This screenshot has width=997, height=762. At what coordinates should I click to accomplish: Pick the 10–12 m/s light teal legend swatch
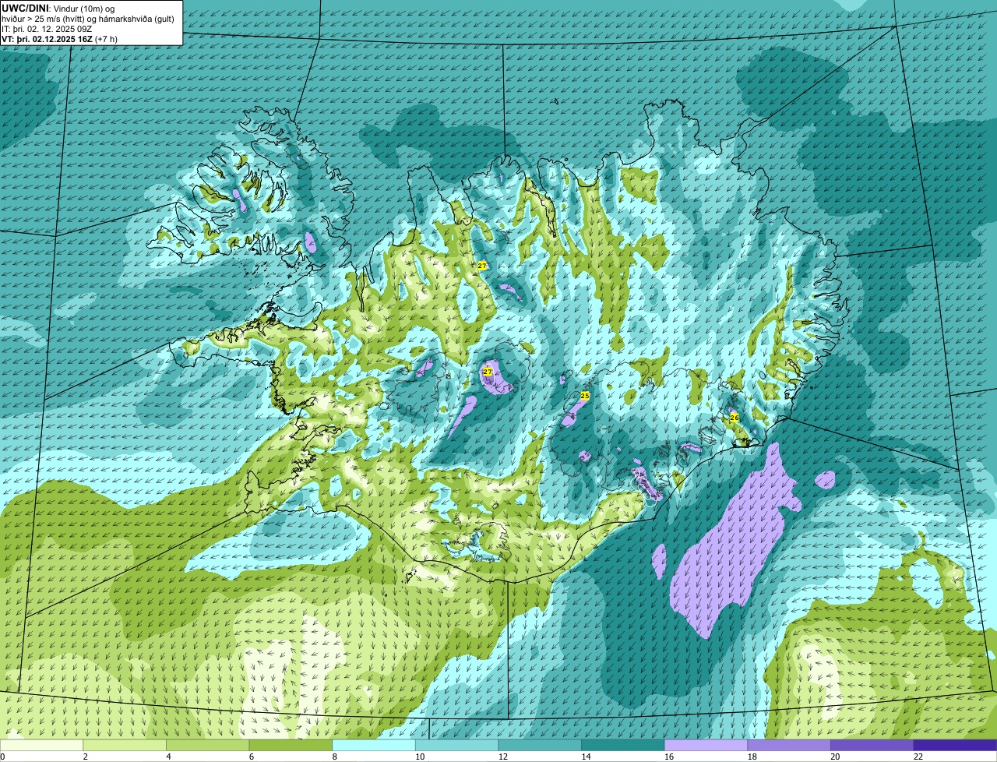pyautogui.click(x=456, y=746)
